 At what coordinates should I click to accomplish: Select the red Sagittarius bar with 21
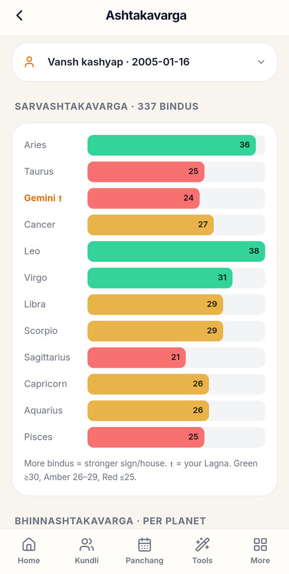[x=136, y=357]
